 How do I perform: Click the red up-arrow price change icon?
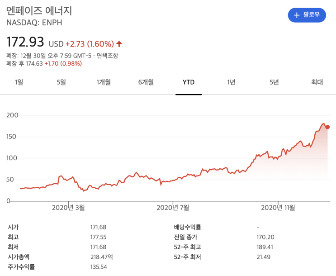tap(119, 44)
